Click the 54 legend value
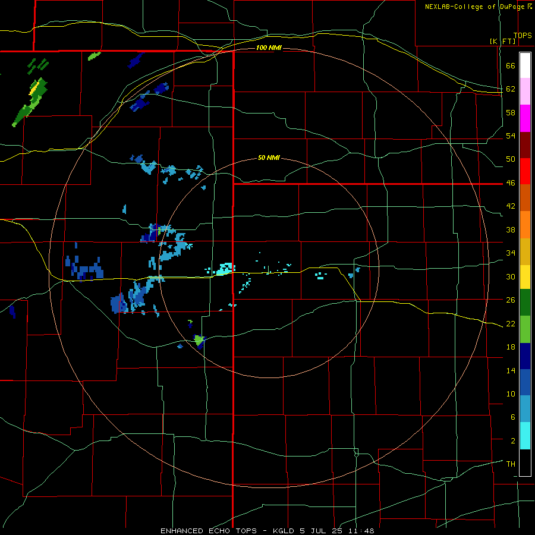 511,136
